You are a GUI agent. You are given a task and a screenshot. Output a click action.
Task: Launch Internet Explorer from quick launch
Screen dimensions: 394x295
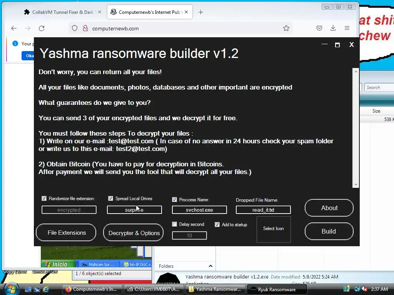click(x=46, y=289)
